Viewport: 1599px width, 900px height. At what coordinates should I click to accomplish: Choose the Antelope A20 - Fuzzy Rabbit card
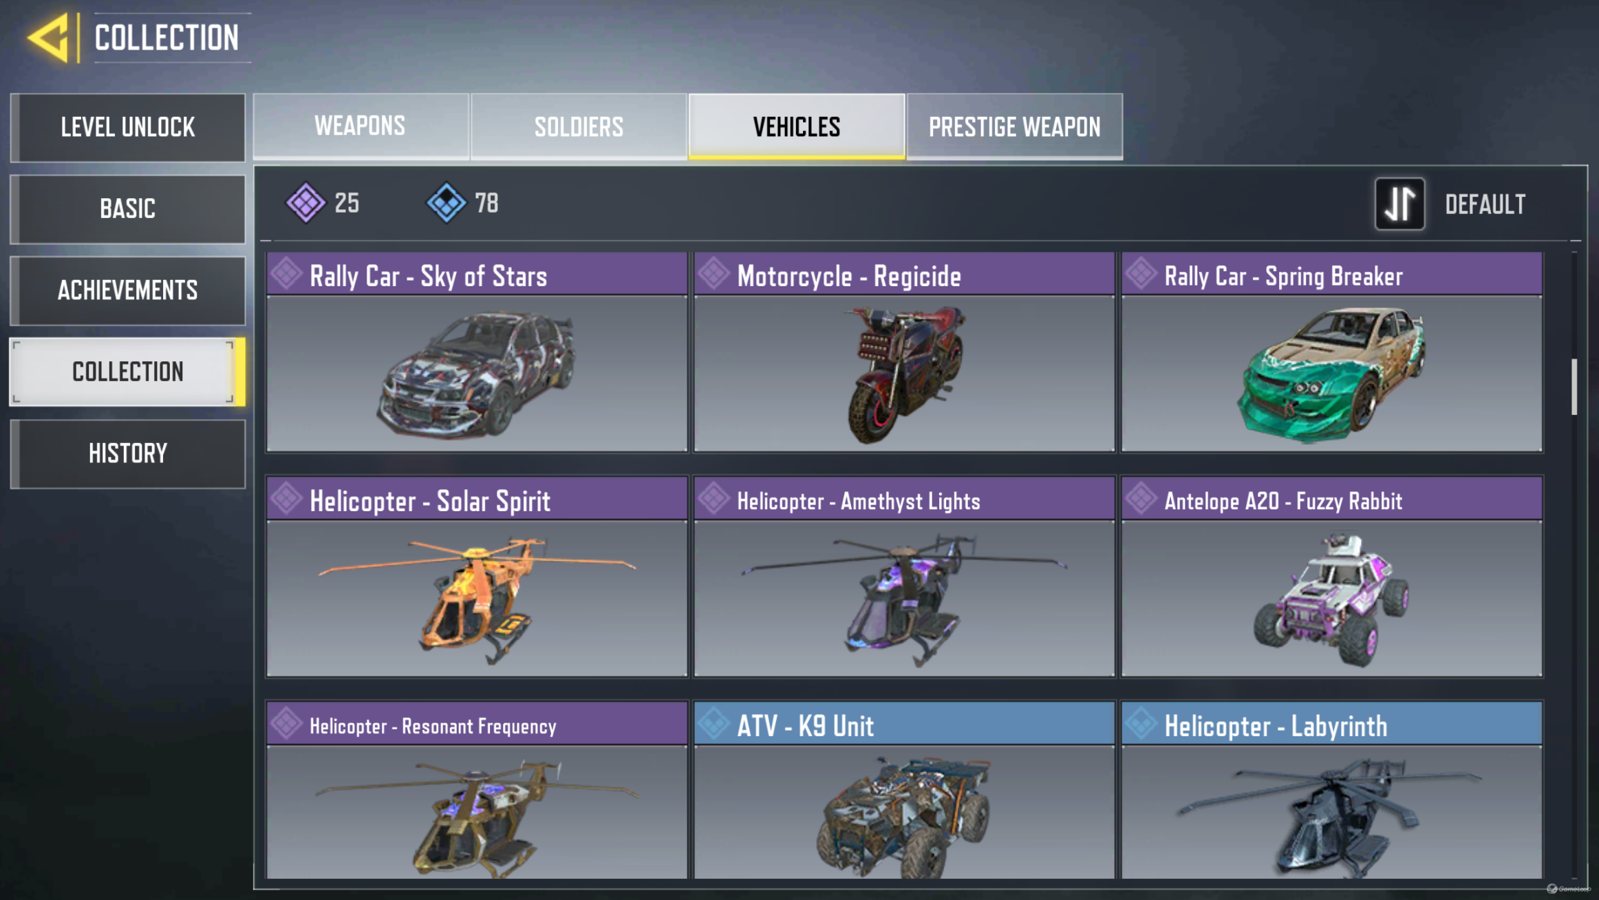1332,577
